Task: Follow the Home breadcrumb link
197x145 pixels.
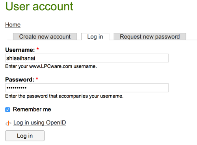Action: click(x=13, y=24)
